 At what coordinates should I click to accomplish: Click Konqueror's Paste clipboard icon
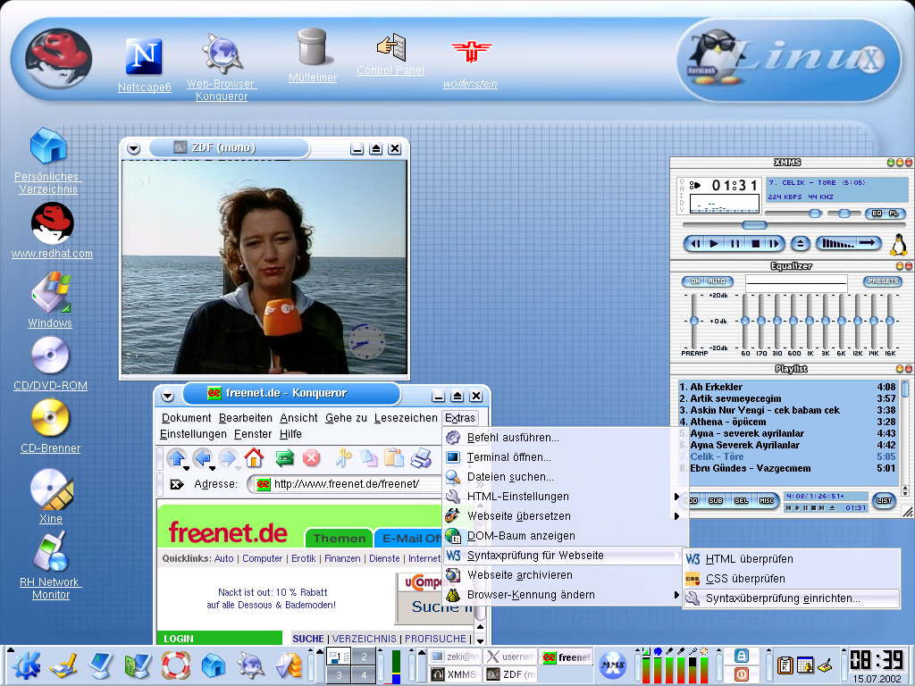click(394, 457)
